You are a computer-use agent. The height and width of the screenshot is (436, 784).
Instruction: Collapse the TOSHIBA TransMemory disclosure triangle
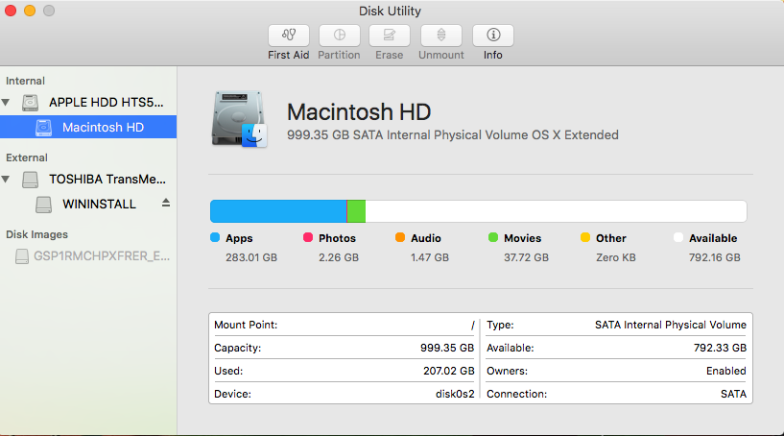point(6,180)
